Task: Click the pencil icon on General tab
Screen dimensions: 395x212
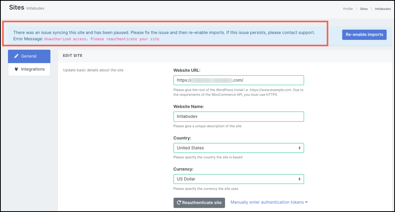Action: (17, 56)
